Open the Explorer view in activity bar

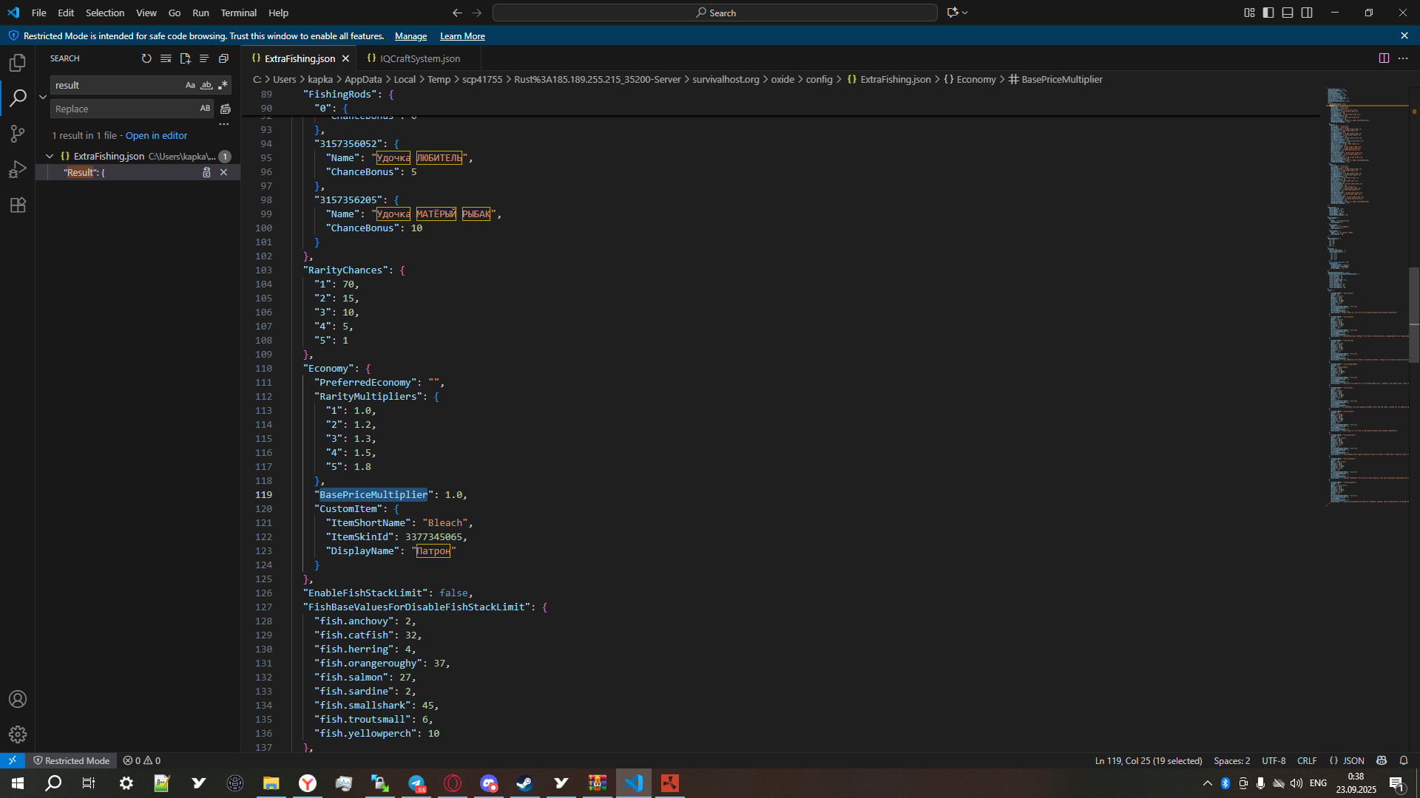18,63
